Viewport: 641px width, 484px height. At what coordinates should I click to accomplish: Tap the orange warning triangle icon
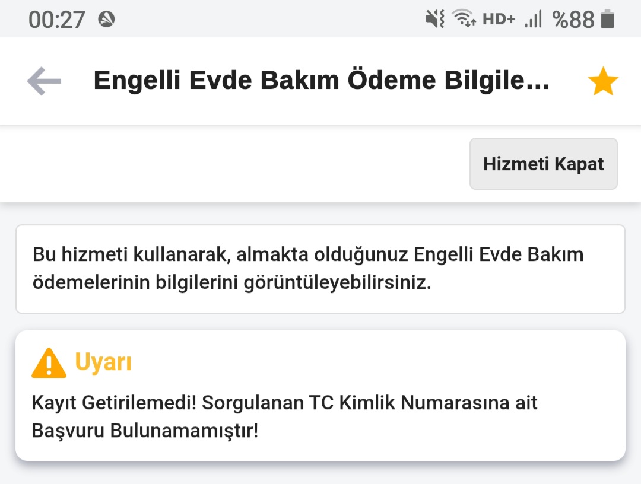49,362
